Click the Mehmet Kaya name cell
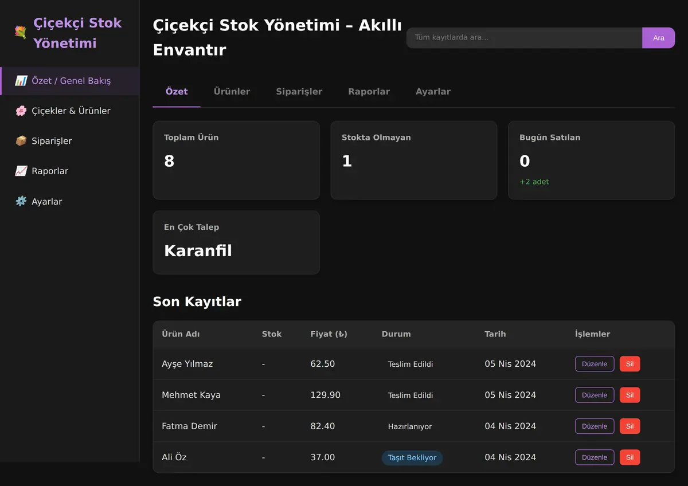 click(191, 395)
